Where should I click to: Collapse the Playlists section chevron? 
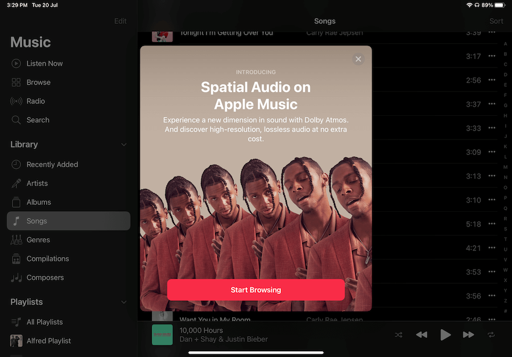coord(123,303)
